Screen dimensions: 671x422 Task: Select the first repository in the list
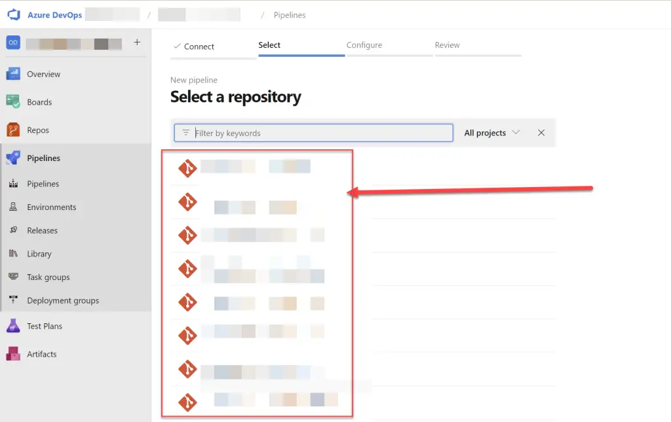[x=256, y=167]
